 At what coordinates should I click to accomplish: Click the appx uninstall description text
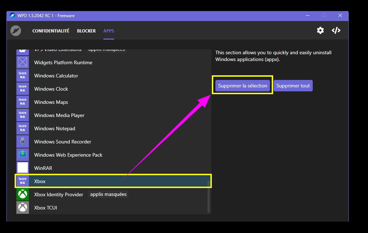click(274, 56)
